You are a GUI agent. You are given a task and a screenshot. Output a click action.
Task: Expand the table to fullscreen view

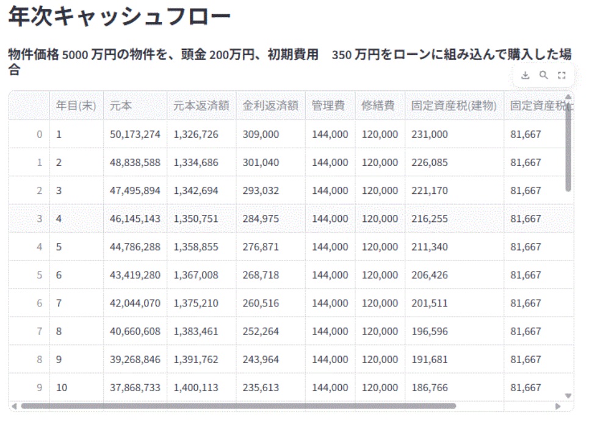tap(562, 76)
